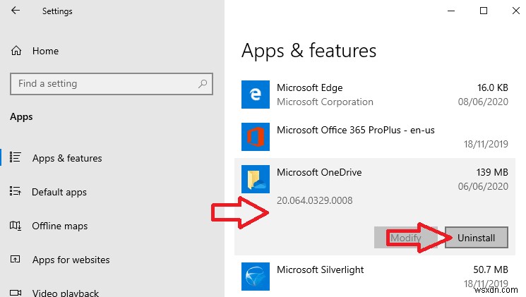Select the Microsoft Silverlight app icon

coord(256,277)
